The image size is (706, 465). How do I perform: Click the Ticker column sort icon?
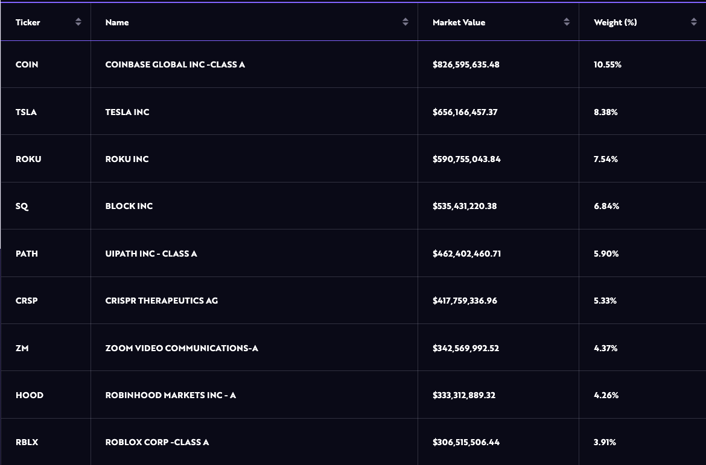click(78, 21)
